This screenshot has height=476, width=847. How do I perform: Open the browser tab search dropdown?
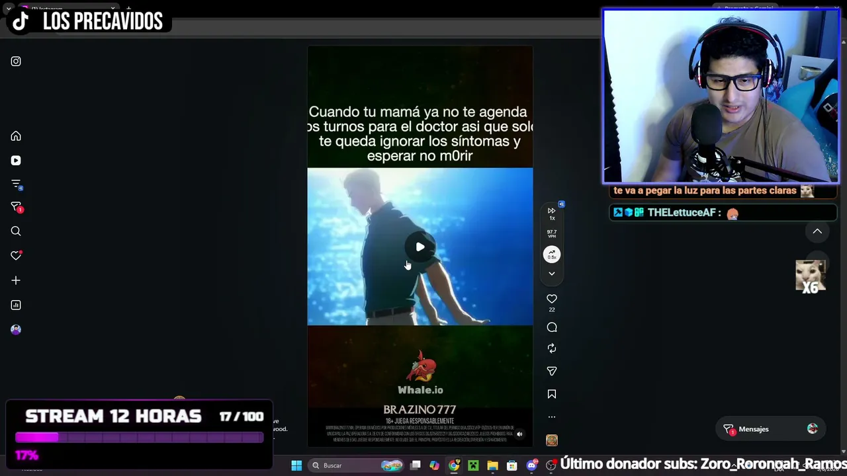pos(9,9)
